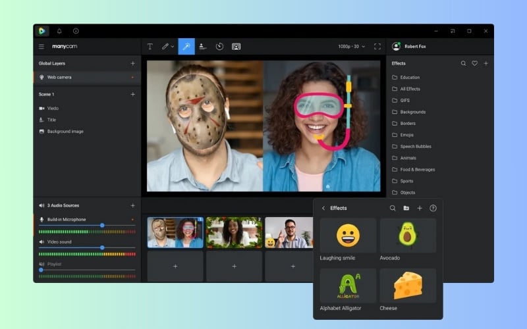Screen dimensions: 527x329
Task: Unmute the Playlist audio source
Action: pyautogui.click(x=42, y=264)
